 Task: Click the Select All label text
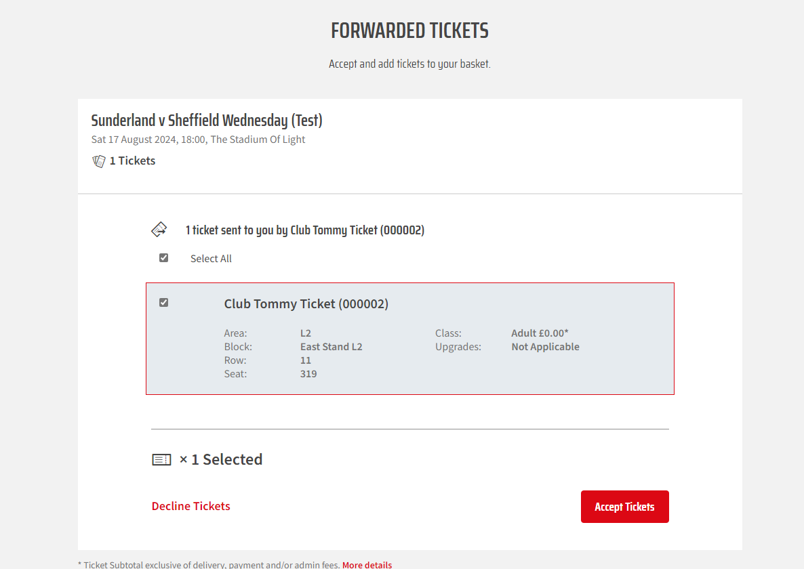211,259
